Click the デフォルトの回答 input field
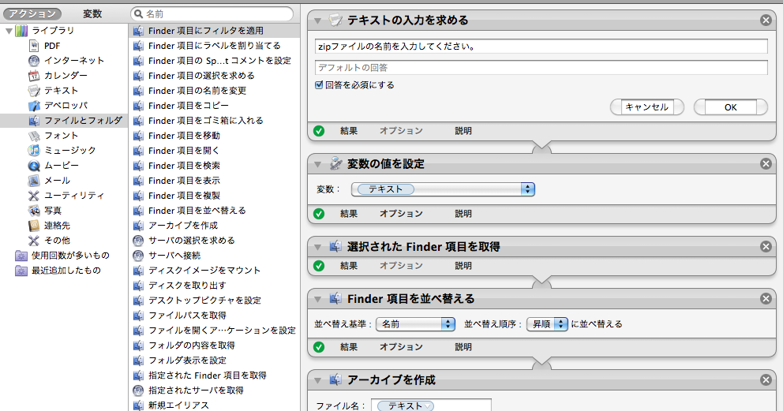 [541, 67]
